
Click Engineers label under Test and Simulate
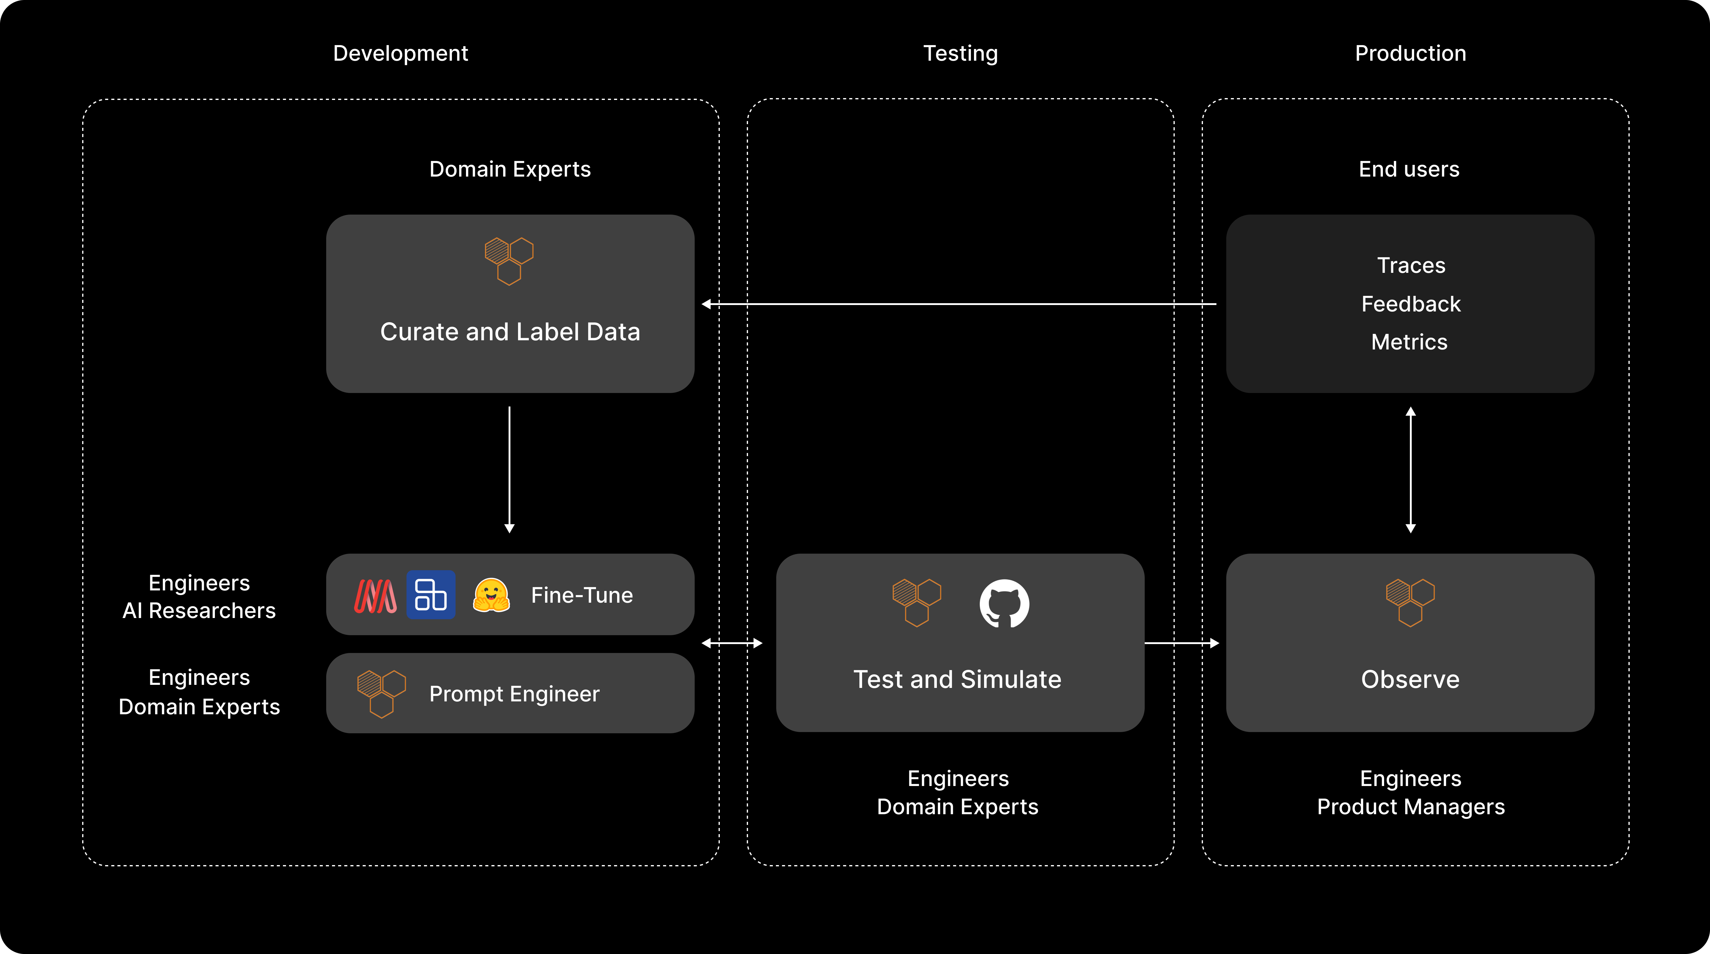coord(958,779)
